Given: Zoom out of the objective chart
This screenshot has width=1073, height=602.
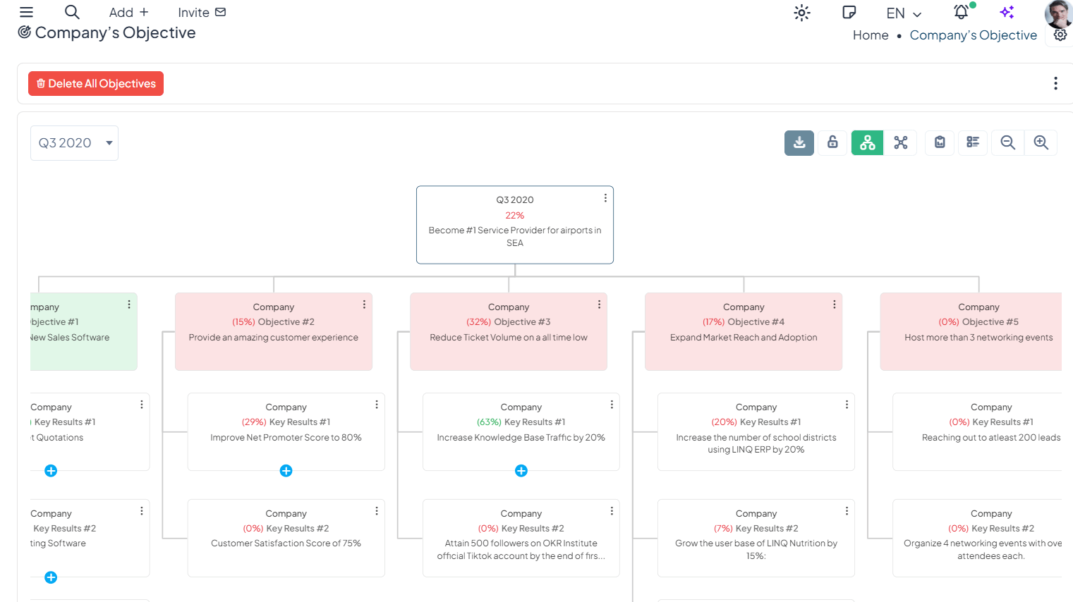Looking at the screenshot, I should 1007,143.
